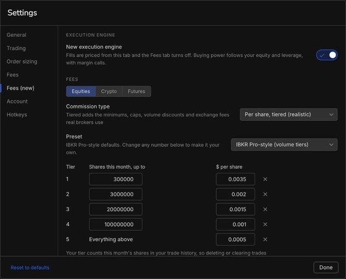
Task: Edit tier 3 price field 0.0015
Action: point(236,209)
